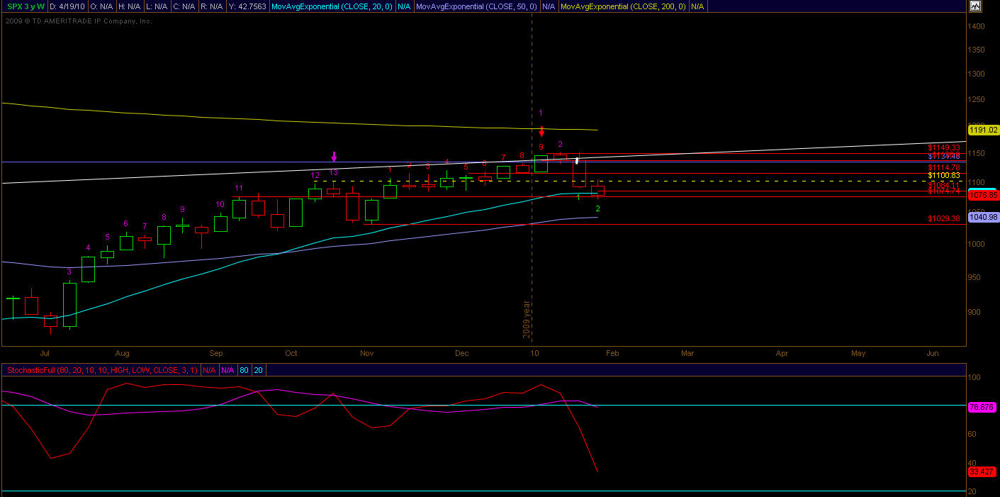1000x497 pixels.
Task: Open the MovAvgExponential (CLOSE, 50, 0) study label
Action: tap(476, 6)
